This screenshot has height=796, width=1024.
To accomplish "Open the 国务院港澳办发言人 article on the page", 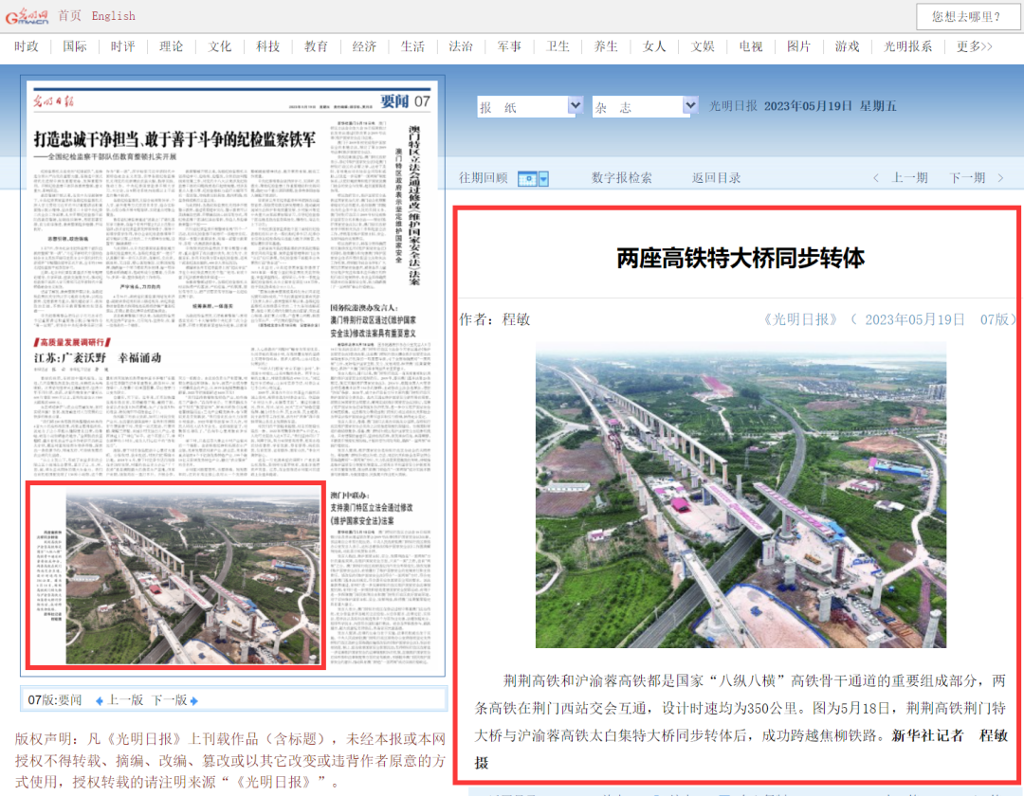I will click(x=373, y=320).
